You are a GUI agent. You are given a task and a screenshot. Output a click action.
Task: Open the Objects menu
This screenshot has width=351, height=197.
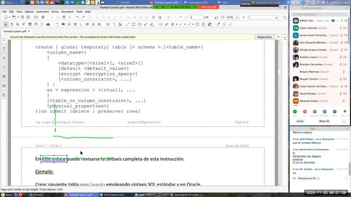tap(29, 11)
